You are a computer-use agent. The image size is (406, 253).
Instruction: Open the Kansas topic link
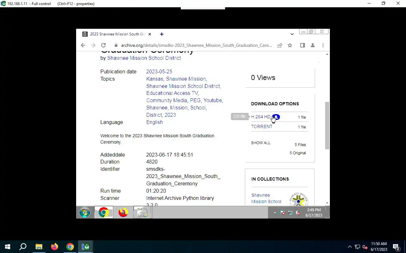click(154, 79)
